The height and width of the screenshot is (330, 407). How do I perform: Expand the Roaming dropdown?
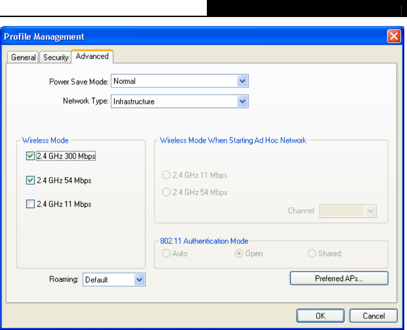(x=140, y=280)
